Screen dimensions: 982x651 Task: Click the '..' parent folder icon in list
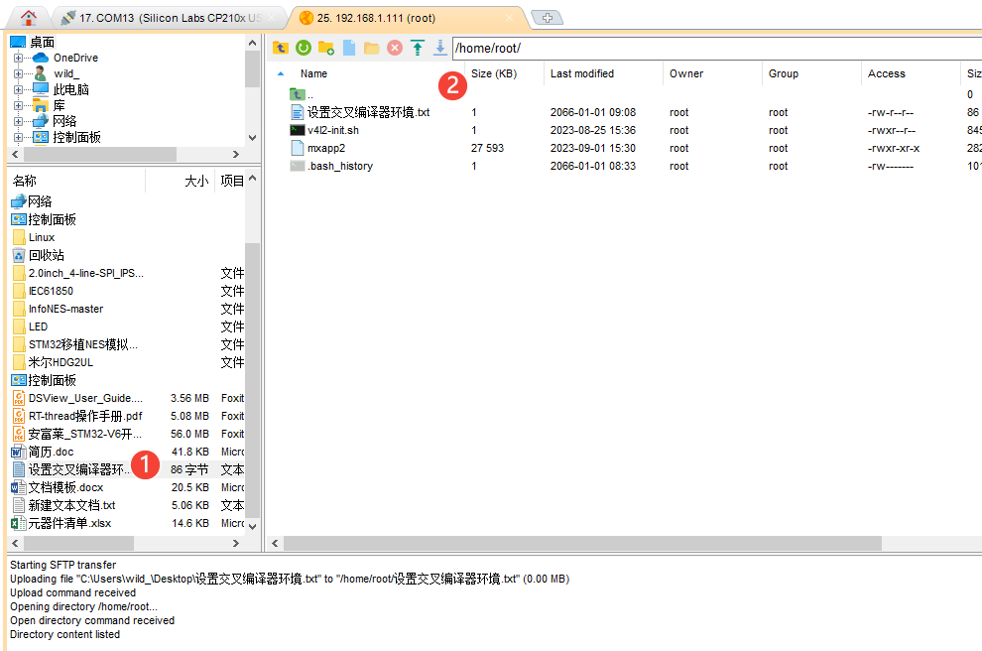point(297,94)
